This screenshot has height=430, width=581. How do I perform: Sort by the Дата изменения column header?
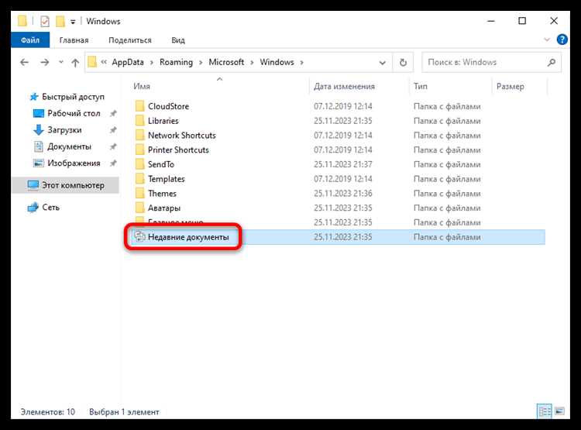(344, 86)
